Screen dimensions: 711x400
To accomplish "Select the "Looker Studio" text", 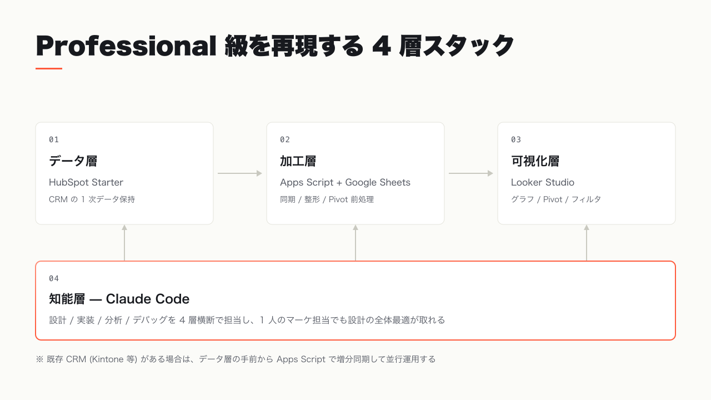I will click(x=543, y=182).
